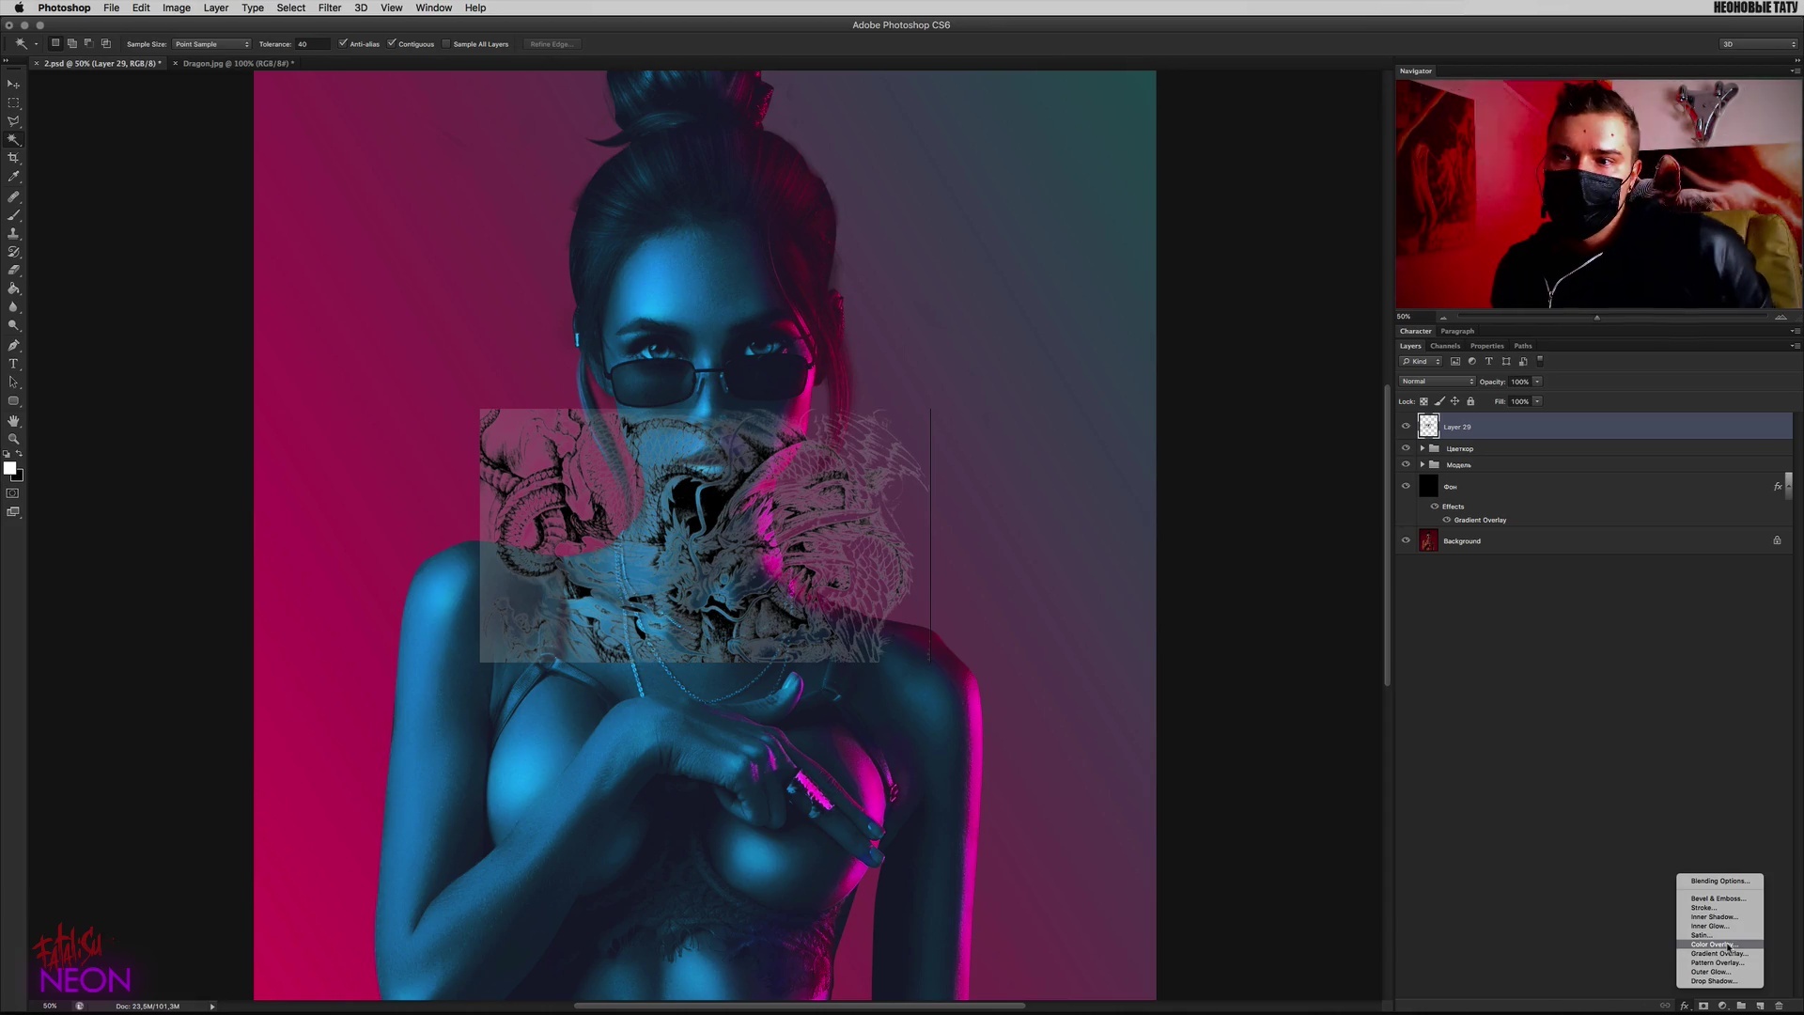Click the foreground color swatch
This screenshot has height=1015, width=1804.
[9, 468]
